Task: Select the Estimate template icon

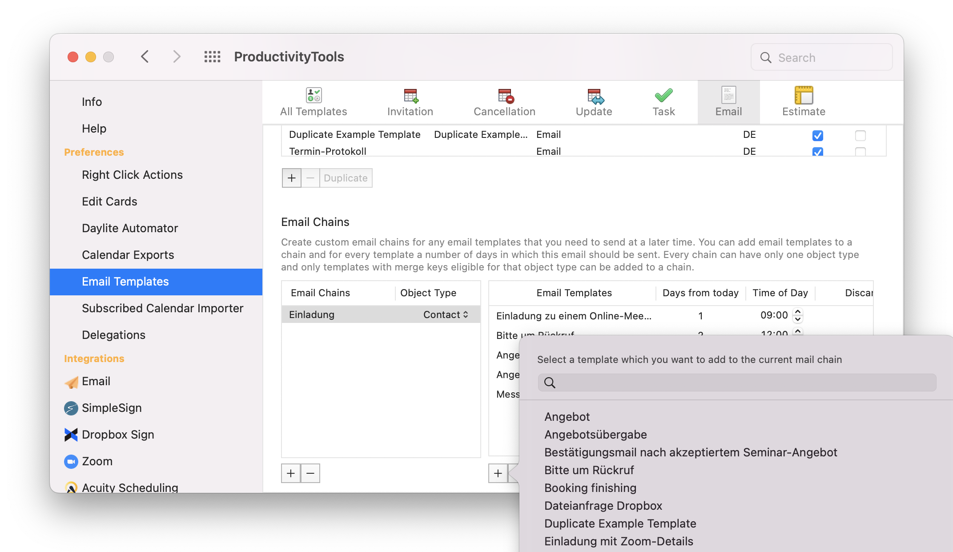Action: [804, 95]
